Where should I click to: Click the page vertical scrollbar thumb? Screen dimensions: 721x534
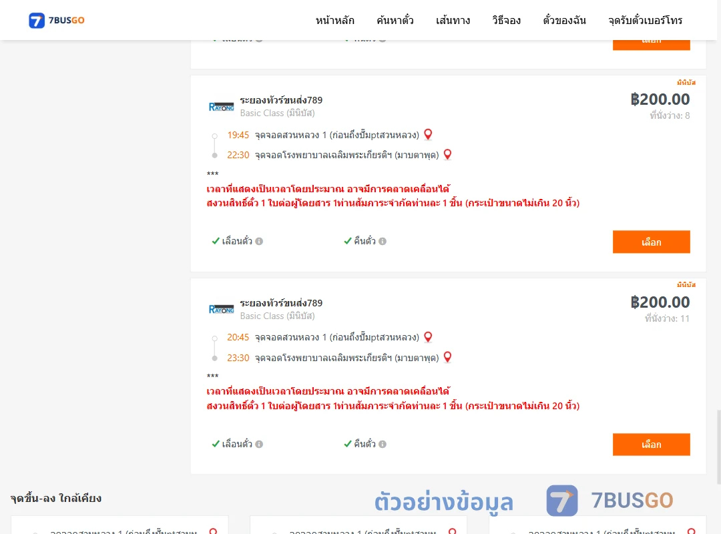718,446
